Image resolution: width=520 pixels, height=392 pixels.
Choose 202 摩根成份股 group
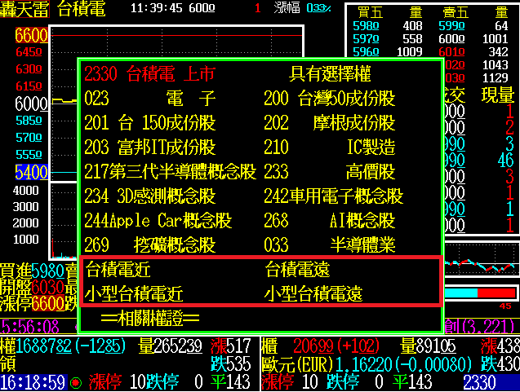click(329, 123)
